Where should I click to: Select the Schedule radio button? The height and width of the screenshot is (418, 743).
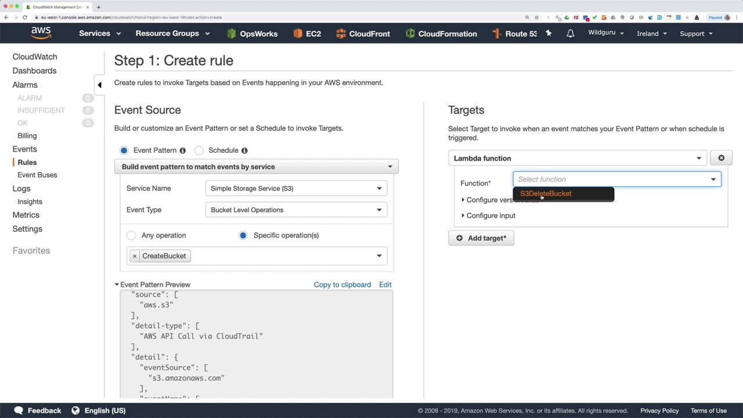[x=199, y=150]
